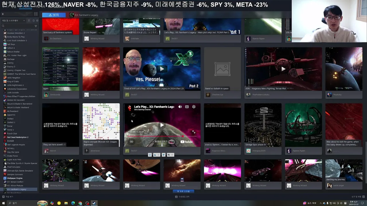Expand the games and software (게임 및 소프트웨어) dropdown

13,21
